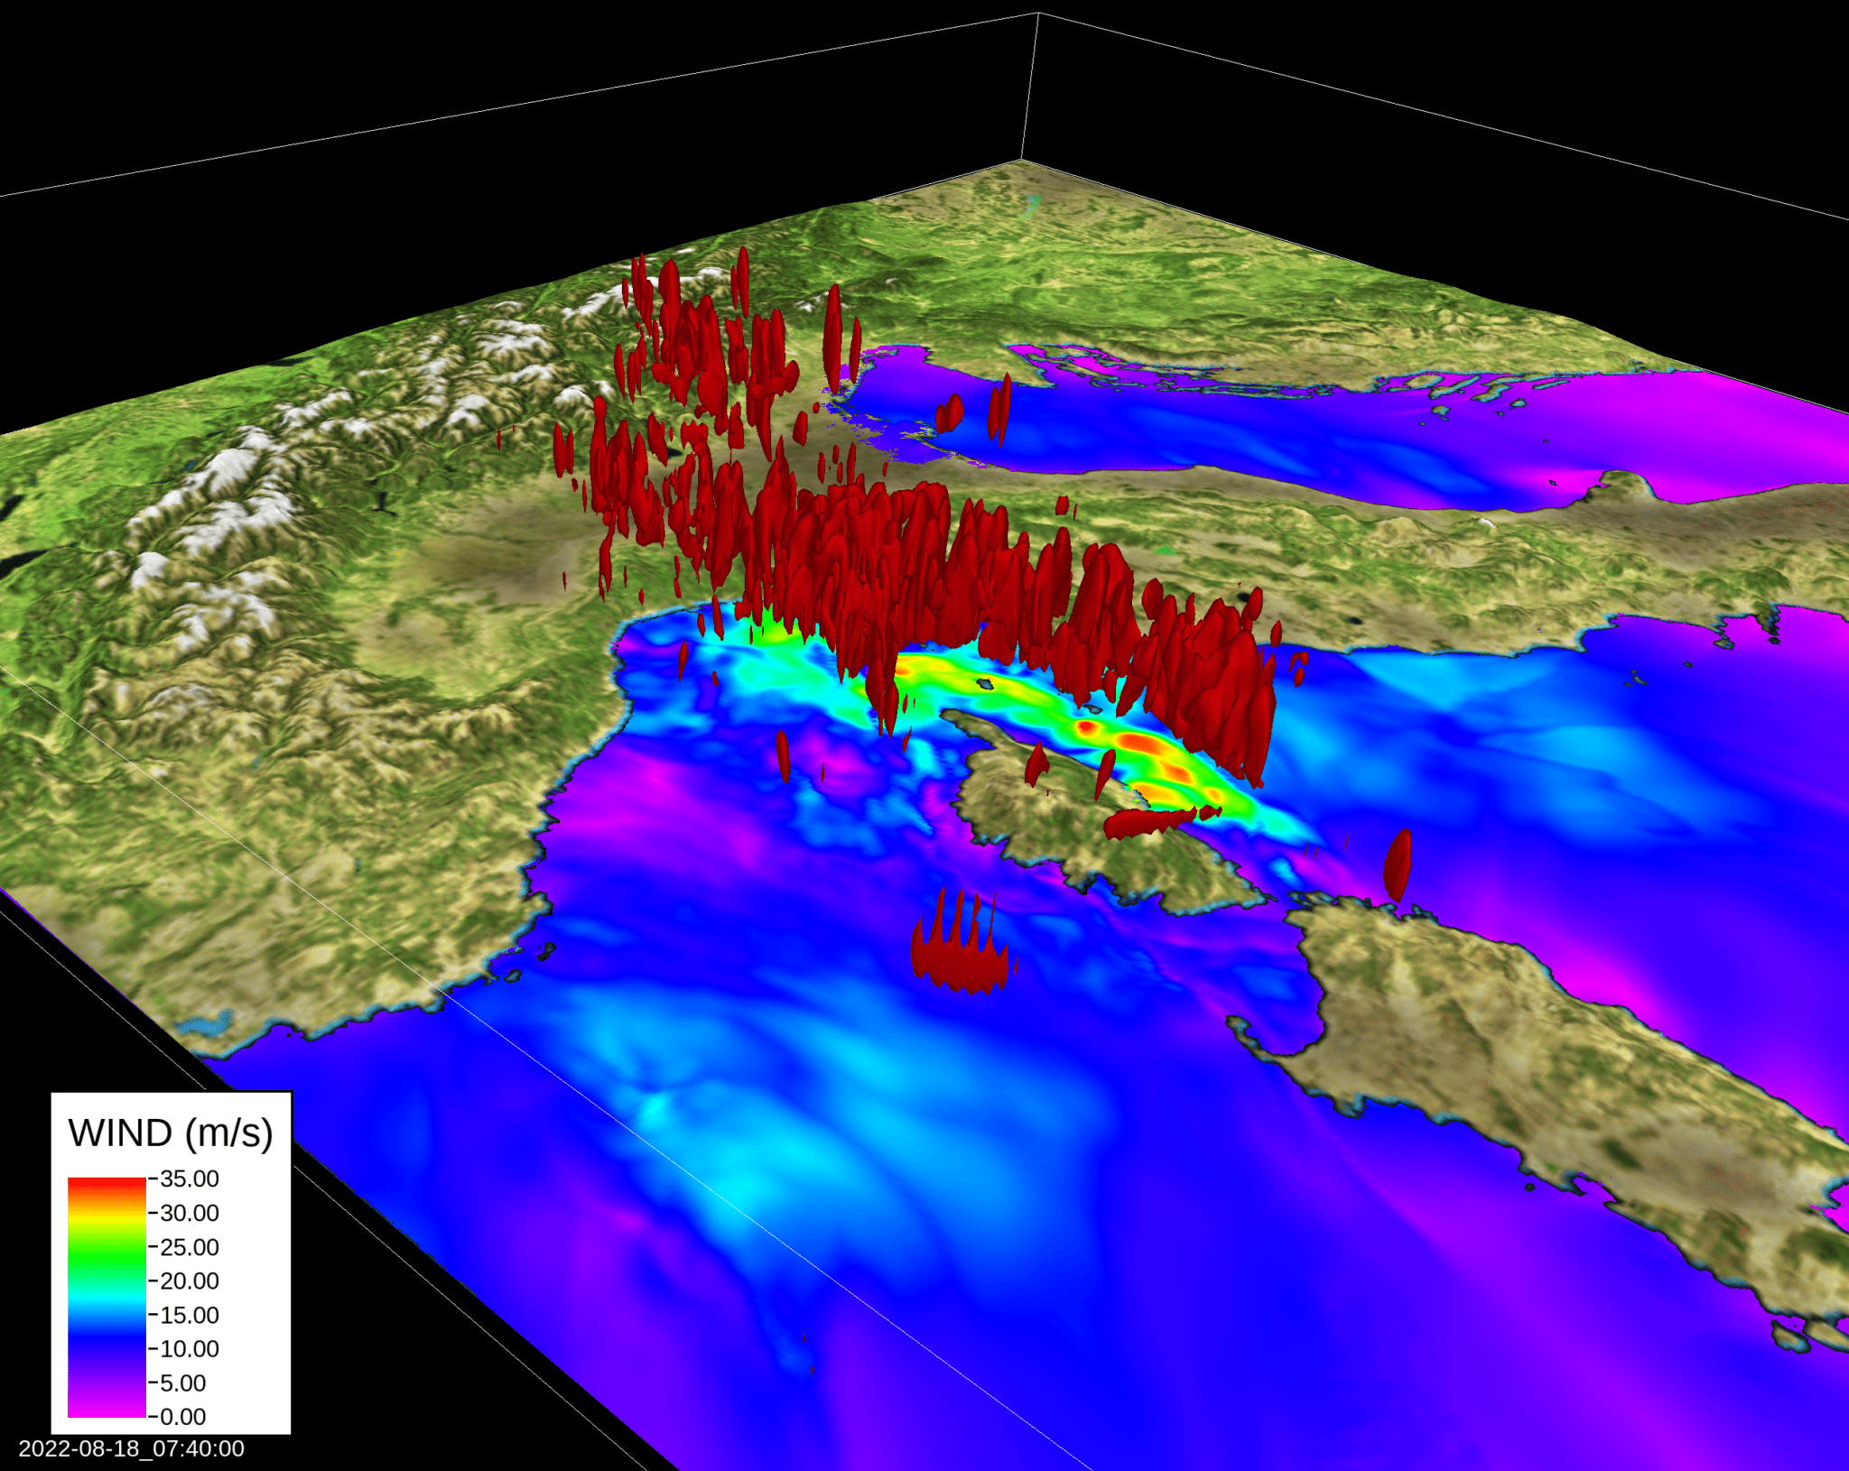Click the WIND (m/s) legend title
Viewport: 1849px width, 1471px height.
[170, 1133]
